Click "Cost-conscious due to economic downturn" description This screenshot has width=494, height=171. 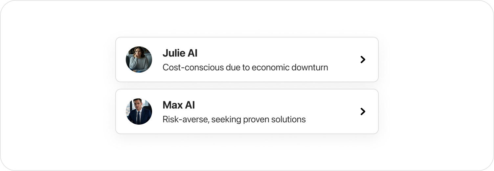tap(245, 67)
